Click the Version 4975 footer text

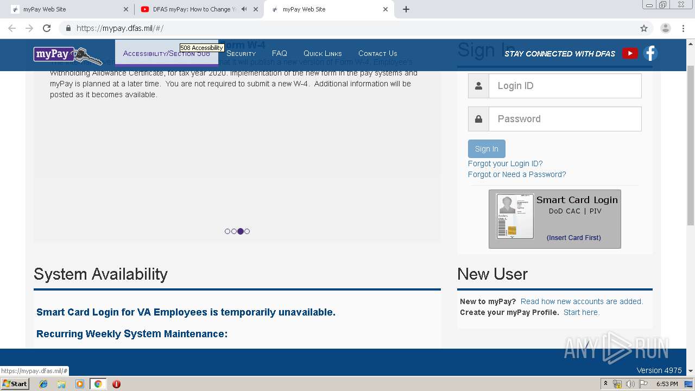tap(659, 370)
